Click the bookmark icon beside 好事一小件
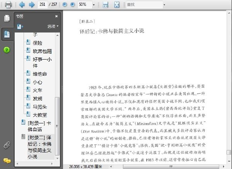Screen dimensions: 232x169 coord(28,58)
